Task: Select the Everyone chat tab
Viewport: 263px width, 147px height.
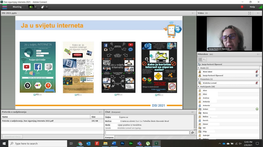Action: (x=109, y=138)
